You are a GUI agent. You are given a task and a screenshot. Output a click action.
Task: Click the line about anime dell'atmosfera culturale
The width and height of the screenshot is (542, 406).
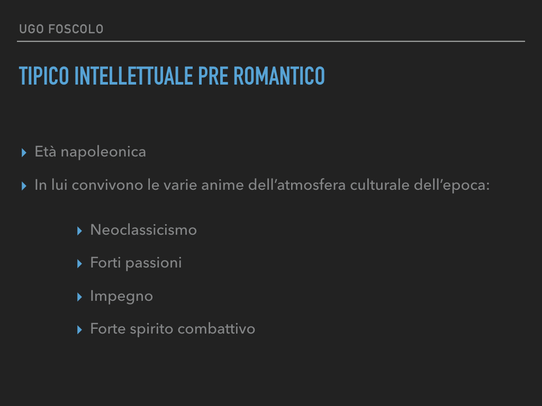(x=262, y=185)
